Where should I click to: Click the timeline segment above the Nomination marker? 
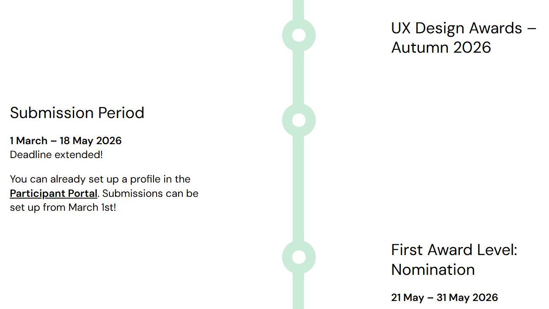pos(298,188)
